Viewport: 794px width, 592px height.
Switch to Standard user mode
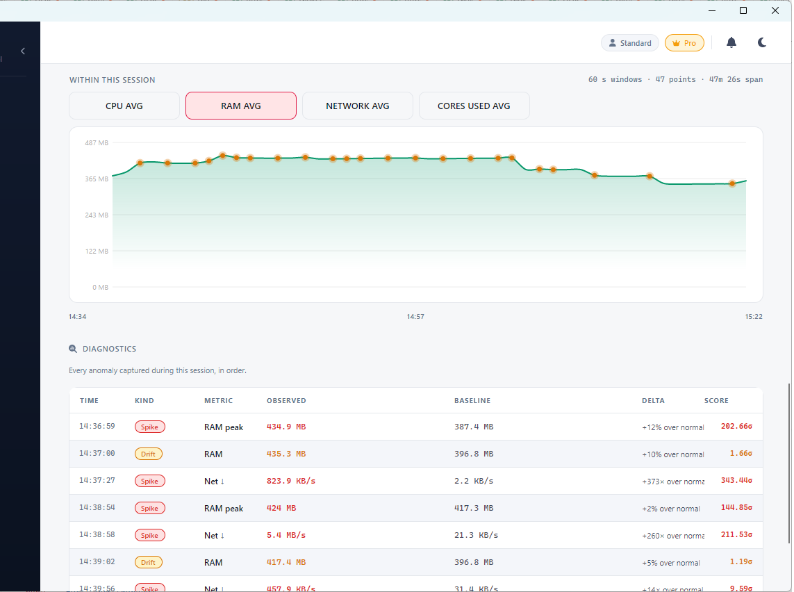tap(630, 43)
